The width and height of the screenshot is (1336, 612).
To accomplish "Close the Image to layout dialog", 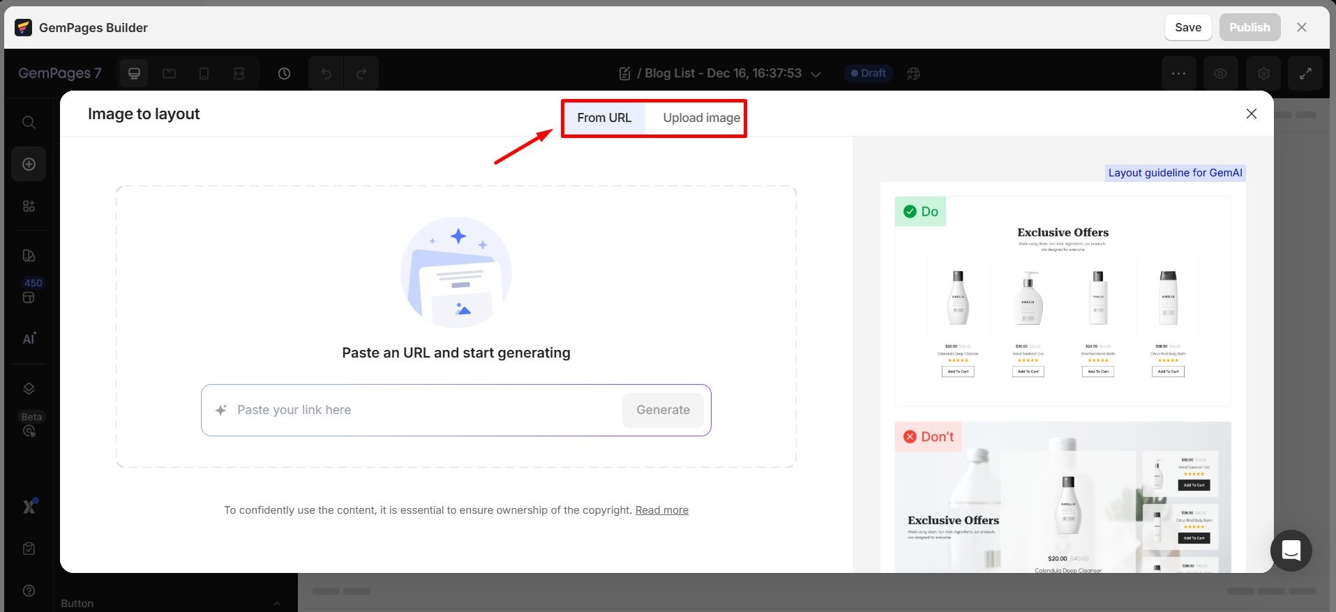I will pyautogui.click(x=1252, y=114).
